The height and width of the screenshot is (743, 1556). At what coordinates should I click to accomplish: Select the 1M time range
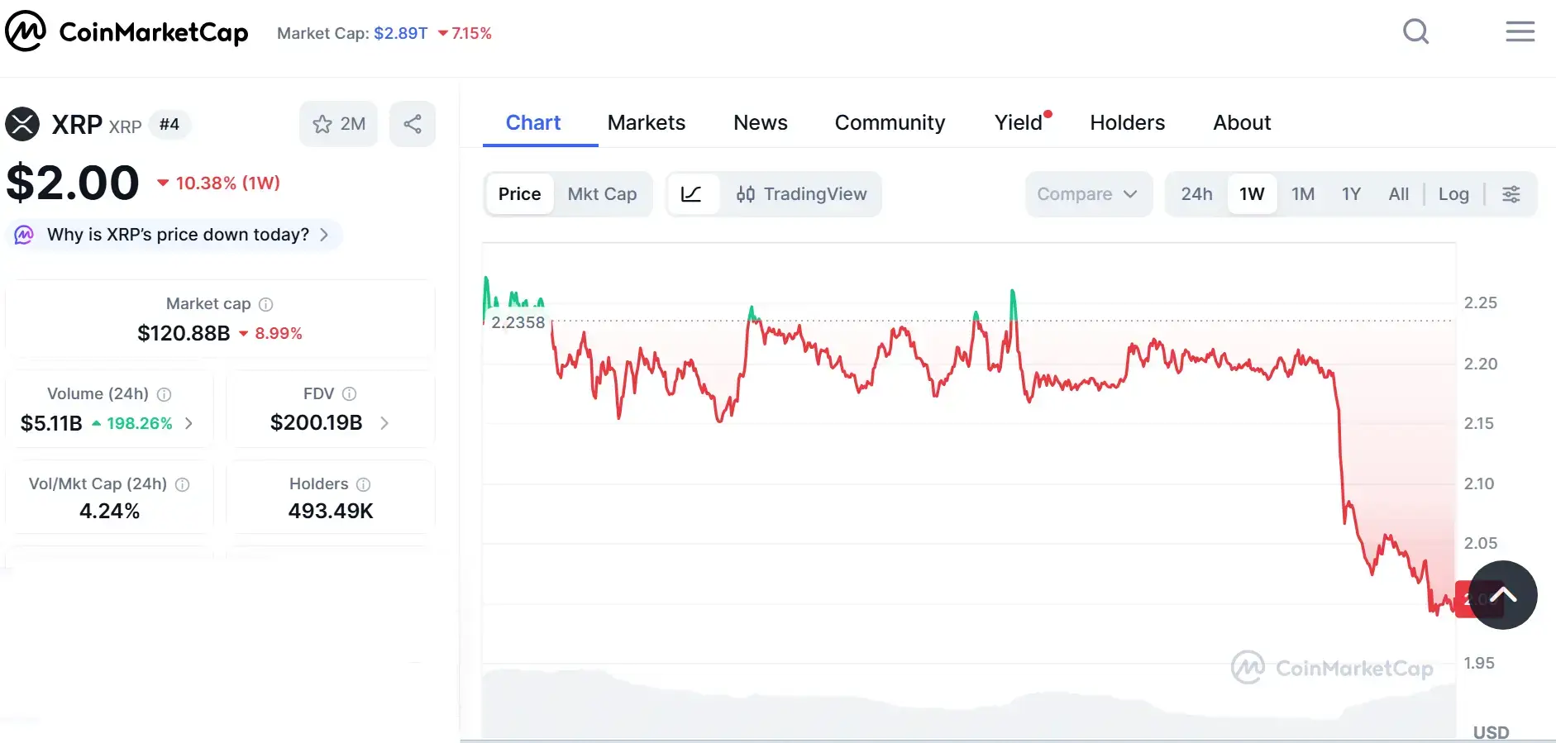click(1303, 194)
